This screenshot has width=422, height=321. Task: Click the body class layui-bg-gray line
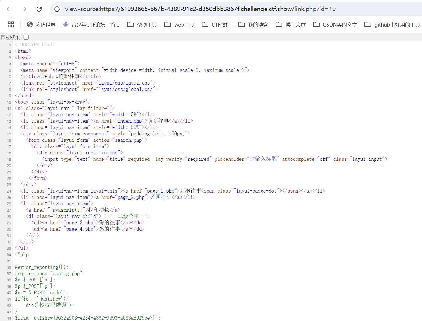coord(53,102)
